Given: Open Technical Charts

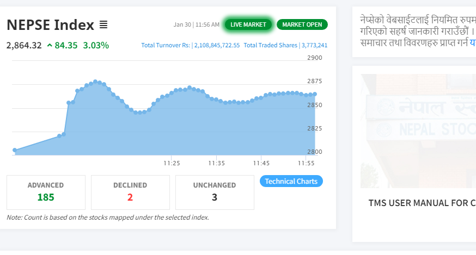Looking at the screenshot, I should (x=291, y=181).
